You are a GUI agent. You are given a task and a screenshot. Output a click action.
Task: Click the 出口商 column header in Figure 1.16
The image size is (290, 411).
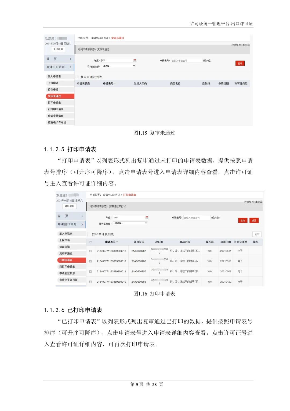[159, 242]
